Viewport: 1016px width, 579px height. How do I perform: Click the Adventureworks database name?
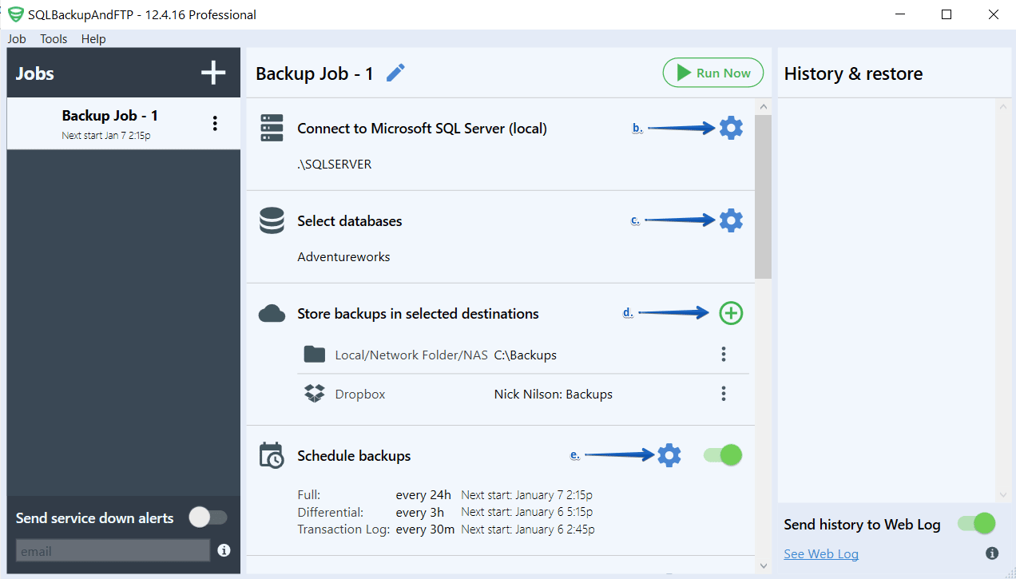click(x=343, y=257)
